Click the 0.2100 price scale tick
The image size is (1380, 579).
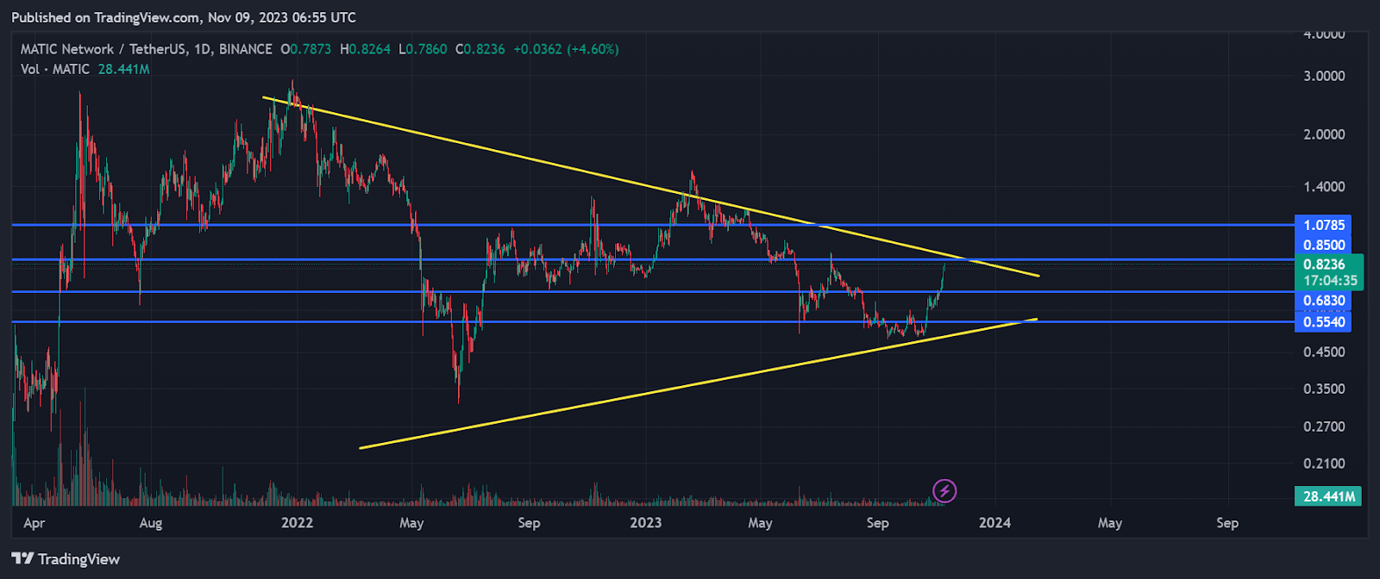1324,464
